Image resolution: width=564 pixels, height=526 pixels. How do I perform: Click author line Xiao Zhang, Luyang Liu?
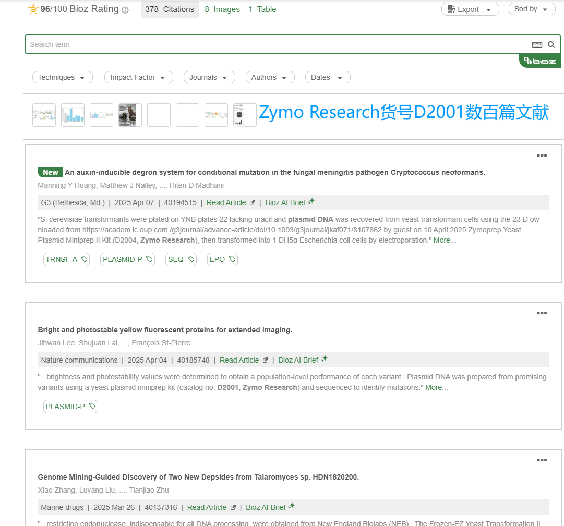click(103, 490)
